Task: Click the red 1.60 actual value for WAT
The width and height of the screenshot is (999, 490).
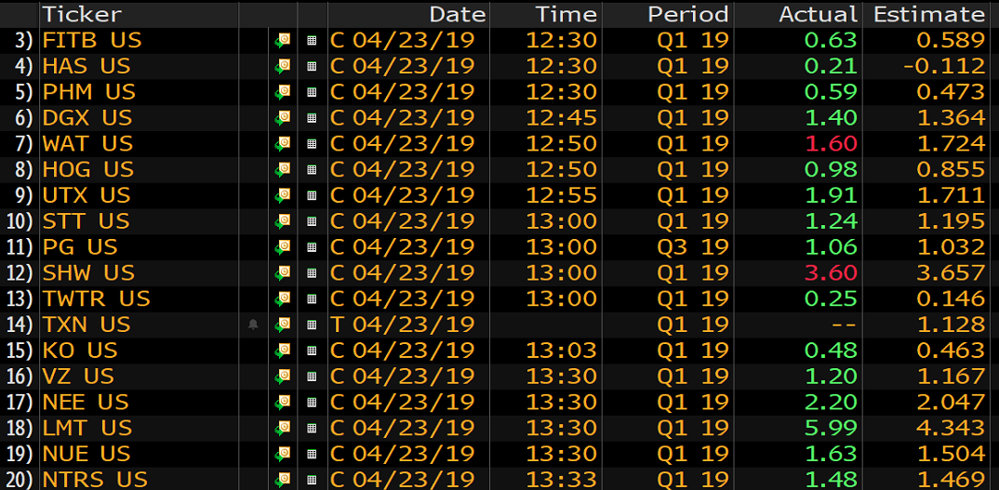Action: point(830,143)
